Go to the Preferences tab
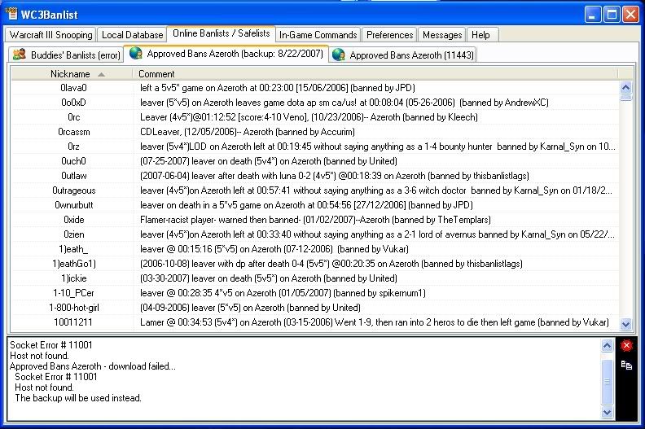645x429 pixels. (x=389, y=35)
